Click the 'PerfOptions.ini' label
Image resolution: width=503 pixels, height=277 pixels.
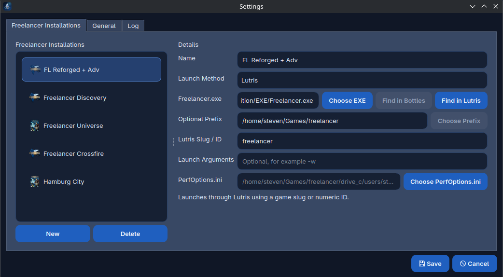200,180
